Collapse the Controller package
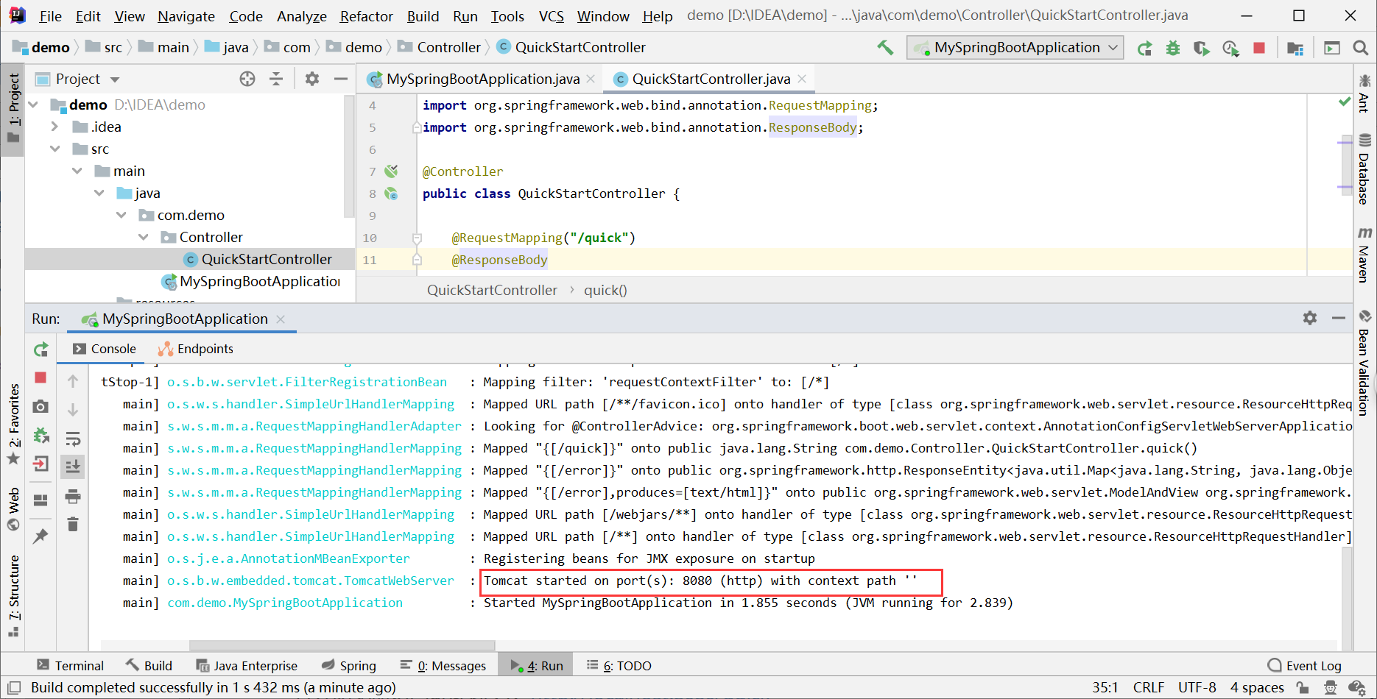This screenshot has width=1377, height=699. pyautogui.click(x=144, y=237)
